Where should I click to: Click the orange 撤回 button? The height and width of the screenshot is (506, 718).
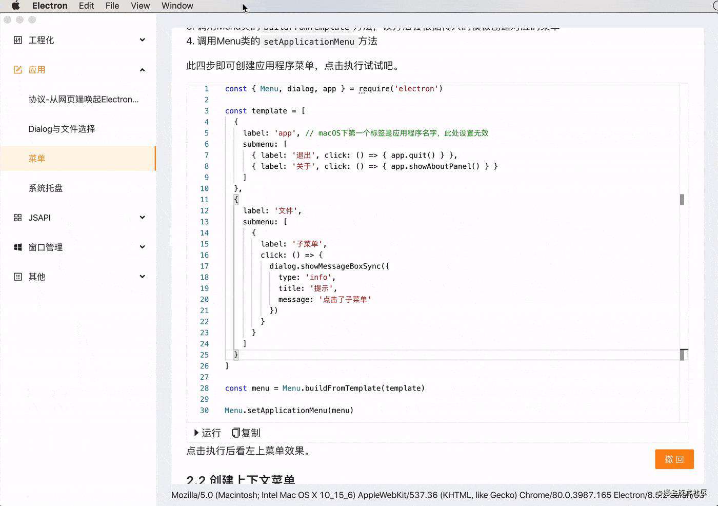point(674,459)
